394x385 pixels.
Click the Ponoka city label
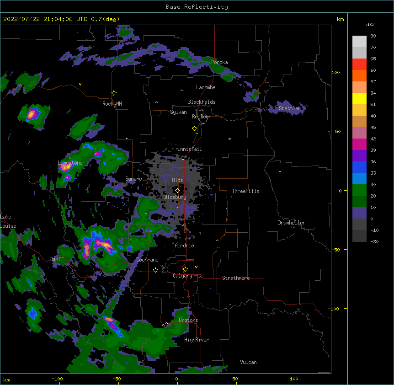coord(219,62)
